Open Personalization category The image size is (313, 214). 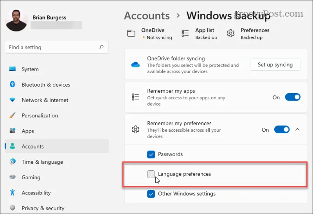57,115
